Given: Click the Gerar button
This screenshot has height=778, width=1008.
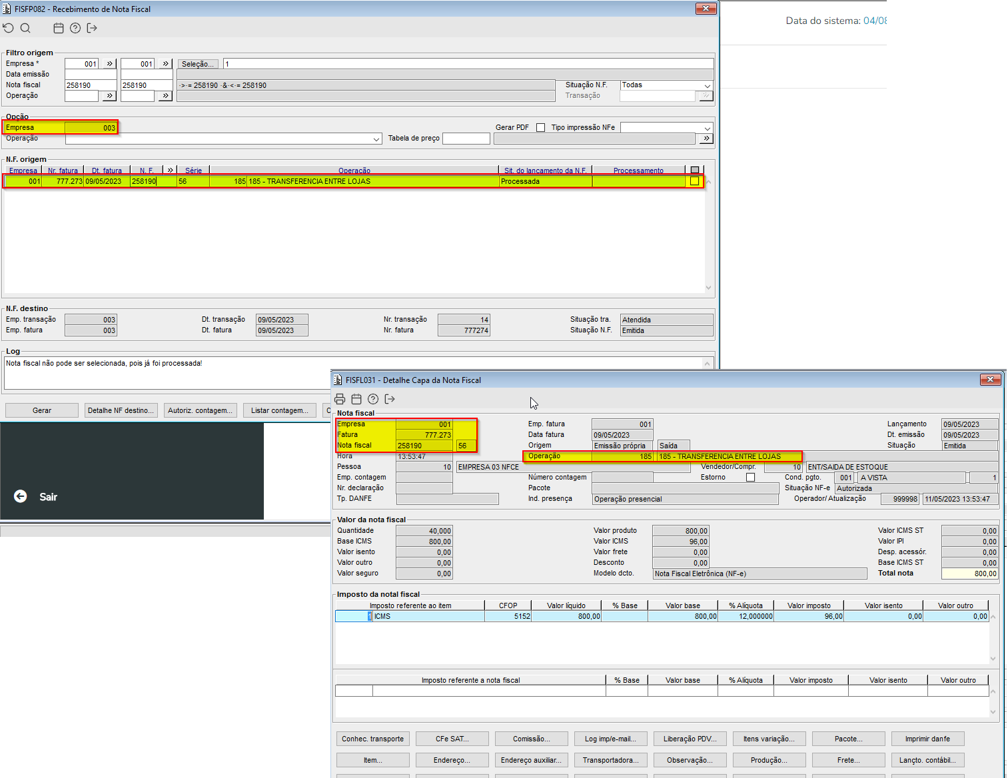Looking at the screenshot, I should 42,410.
